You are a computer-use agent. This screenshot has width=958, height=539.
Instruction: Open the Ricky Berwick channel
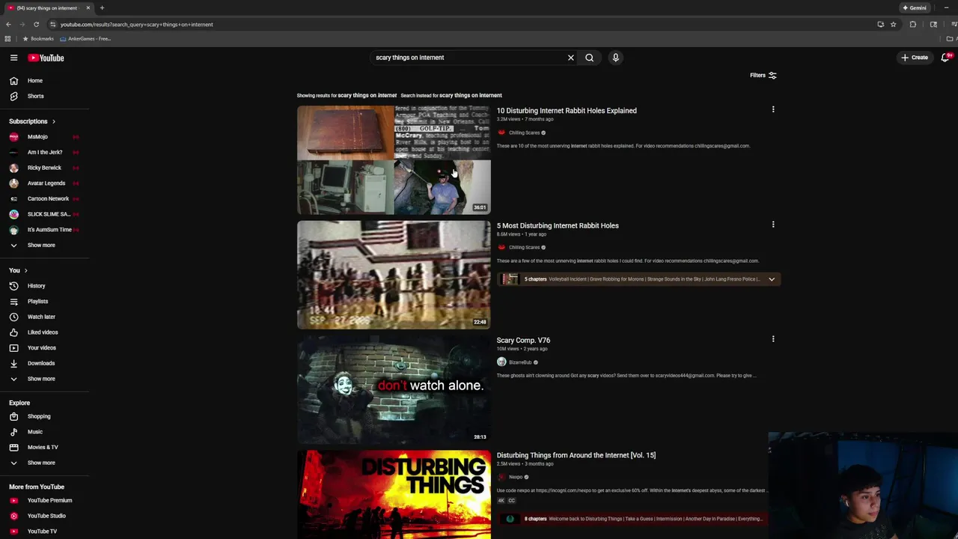[45, 168]
